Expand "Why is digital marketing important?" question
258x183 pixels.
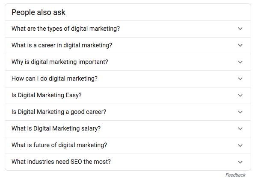pyautogui.click(x=60, y=62)
